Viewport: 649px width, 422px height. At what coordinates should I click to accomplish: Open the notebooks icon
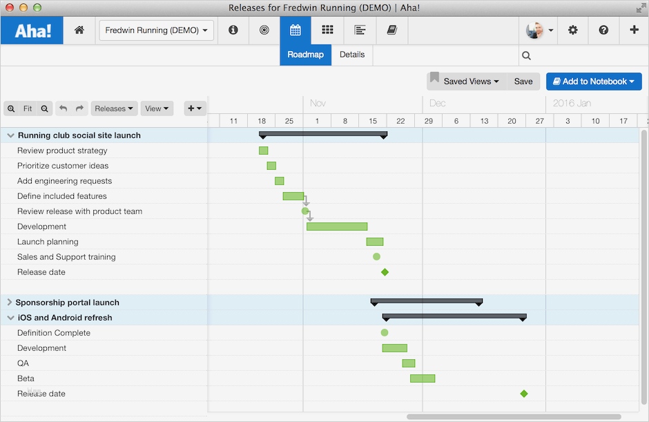pos(392,30)
